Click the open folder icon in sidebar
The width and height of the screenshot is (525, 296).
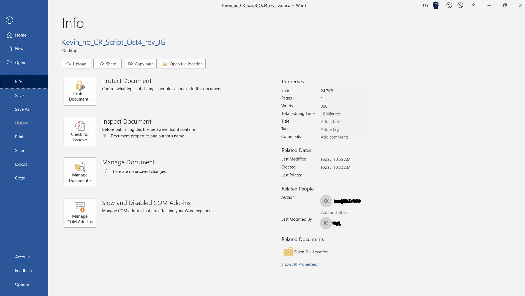tap(10, 62)
